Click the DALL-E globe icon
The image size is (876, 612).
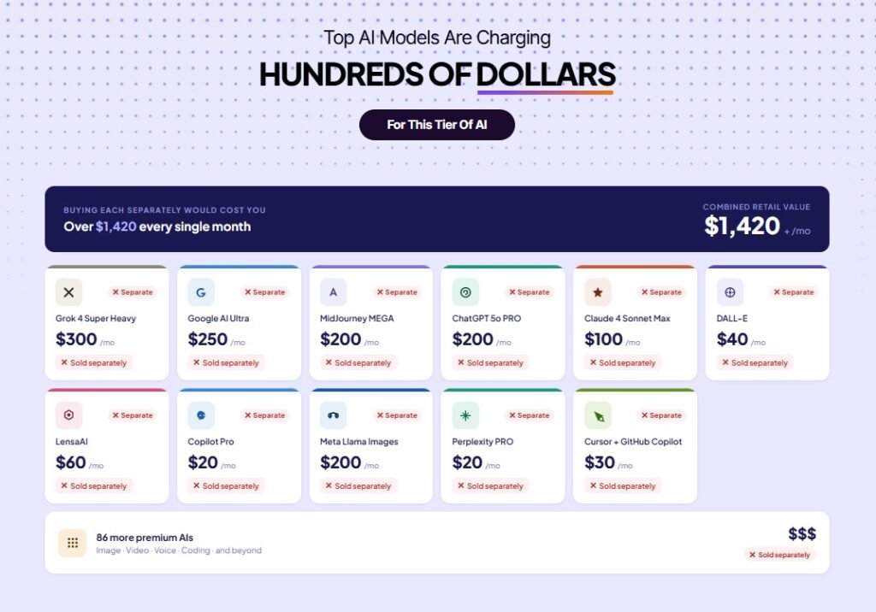(730, 292)
